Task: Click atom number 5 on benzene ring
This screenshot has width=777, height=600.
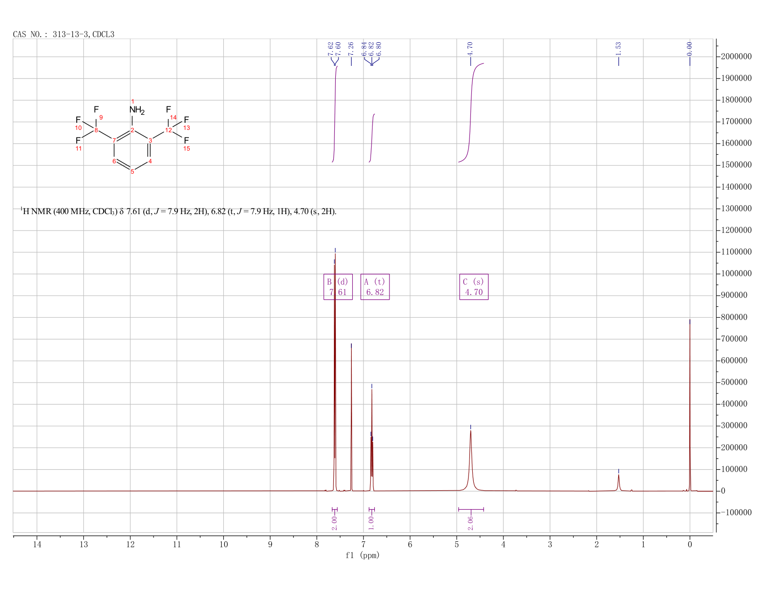Action: (132, 172)
